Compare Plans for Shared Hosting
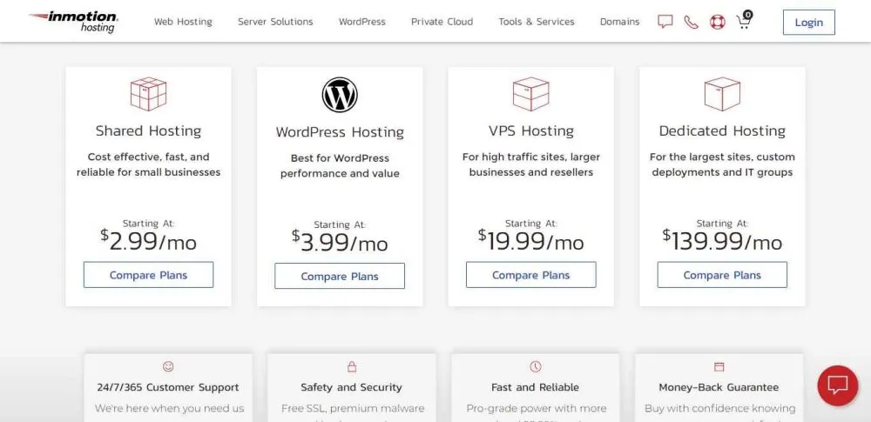The image size is (871, 422). click(x=148, y=275)
